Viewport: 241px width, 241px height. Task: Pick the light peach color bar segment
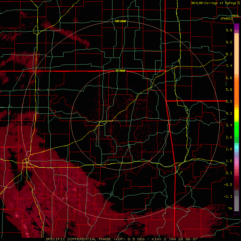pyautogui.click(x=236, y=55)
